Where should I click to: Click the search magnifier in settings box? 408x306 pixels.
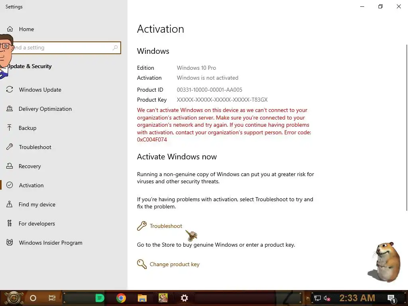(115, 48)
